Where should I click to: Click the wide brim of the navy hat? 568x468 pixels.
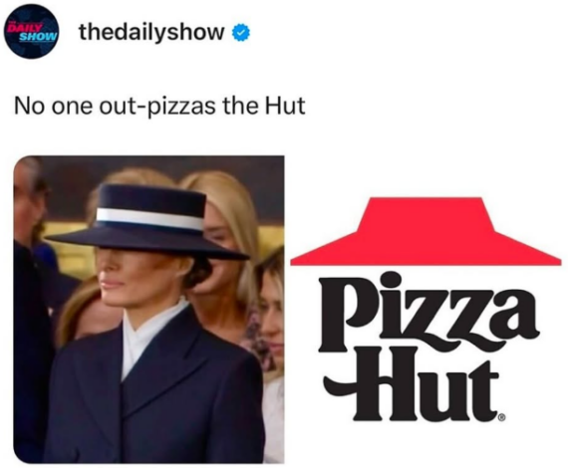click(147, 244)
